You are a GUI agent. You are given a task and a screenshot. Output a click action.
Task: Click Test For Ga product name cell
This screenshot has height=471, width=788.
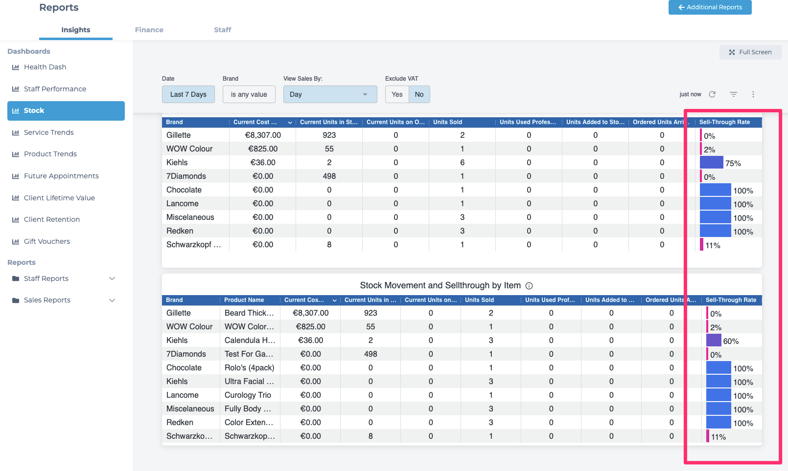249,354
